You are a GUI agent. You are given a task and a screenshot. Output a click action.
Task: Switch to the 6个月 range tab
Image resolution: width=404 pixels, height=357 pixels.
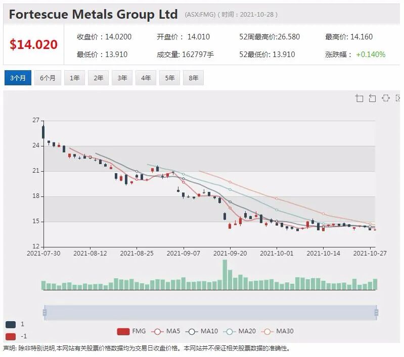tap(48, 78)
